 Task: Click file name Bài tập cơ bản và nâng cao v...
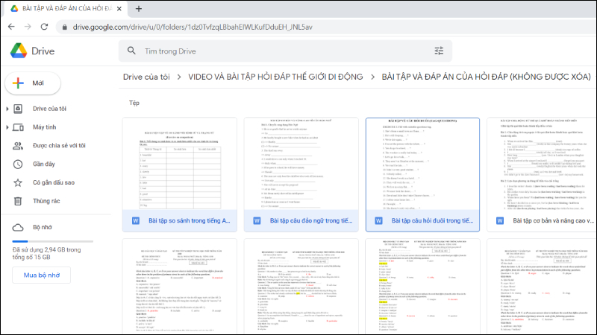point(553,220)
